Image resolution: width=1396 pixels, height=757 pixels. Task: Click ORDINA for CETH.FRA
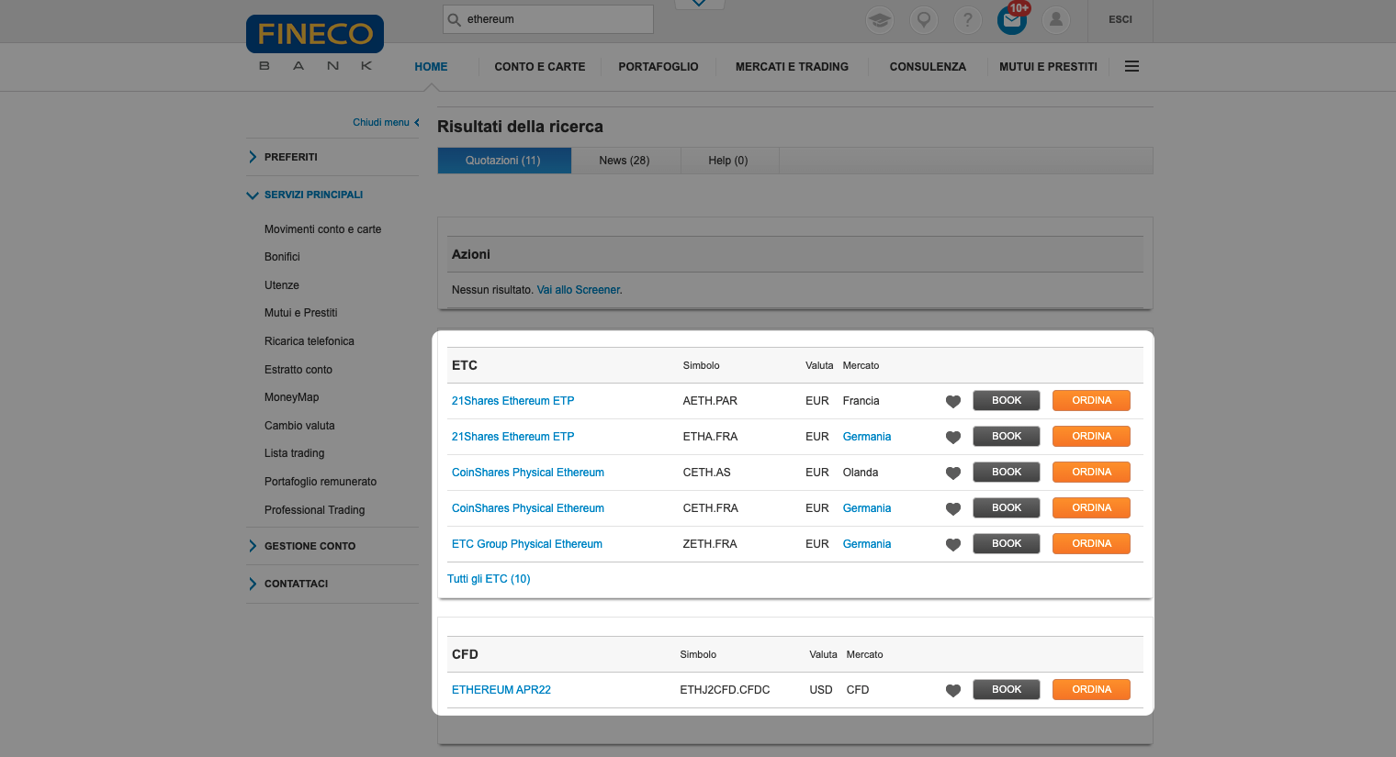pyautogui.click(x=1091, y=507)
